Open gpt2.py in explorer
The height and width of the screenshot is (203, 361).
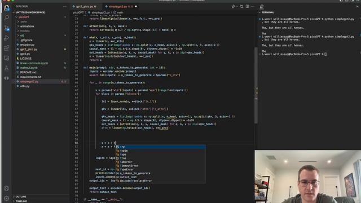tap(25, 54)
